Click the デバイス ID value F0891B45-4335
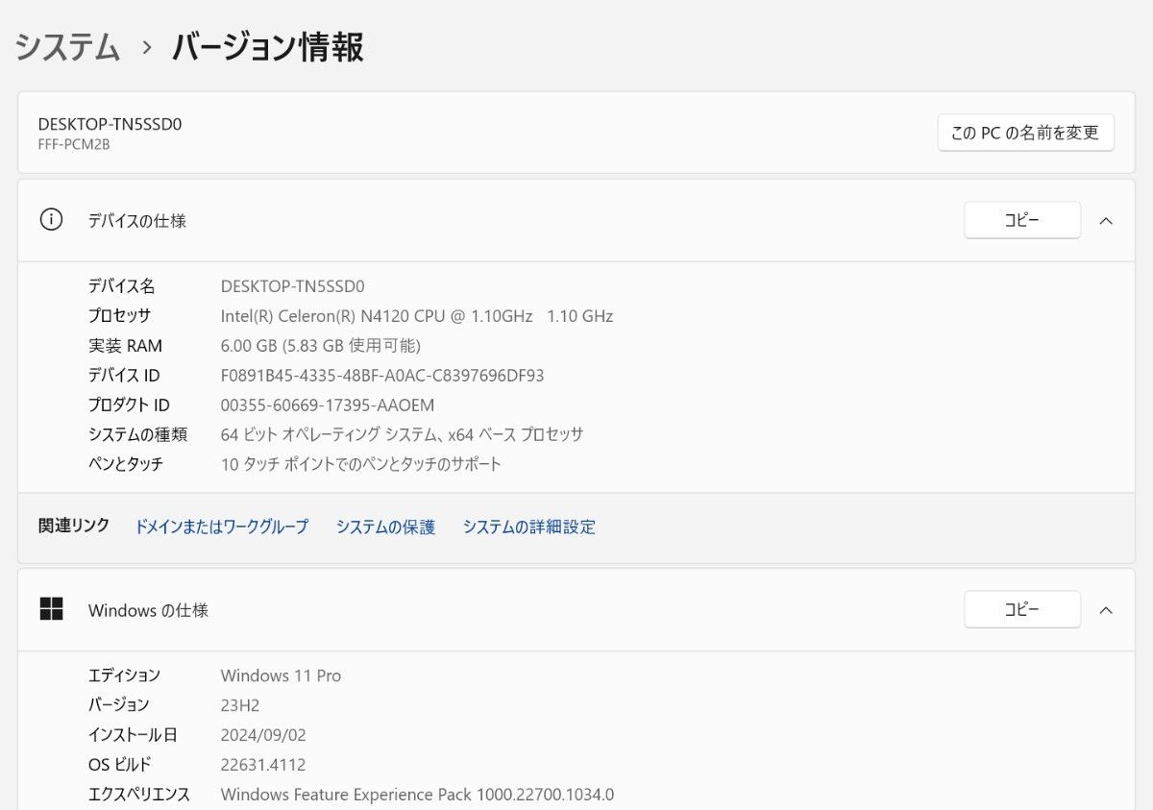Viewport: 1153px width, 810px height. [382, 376]
